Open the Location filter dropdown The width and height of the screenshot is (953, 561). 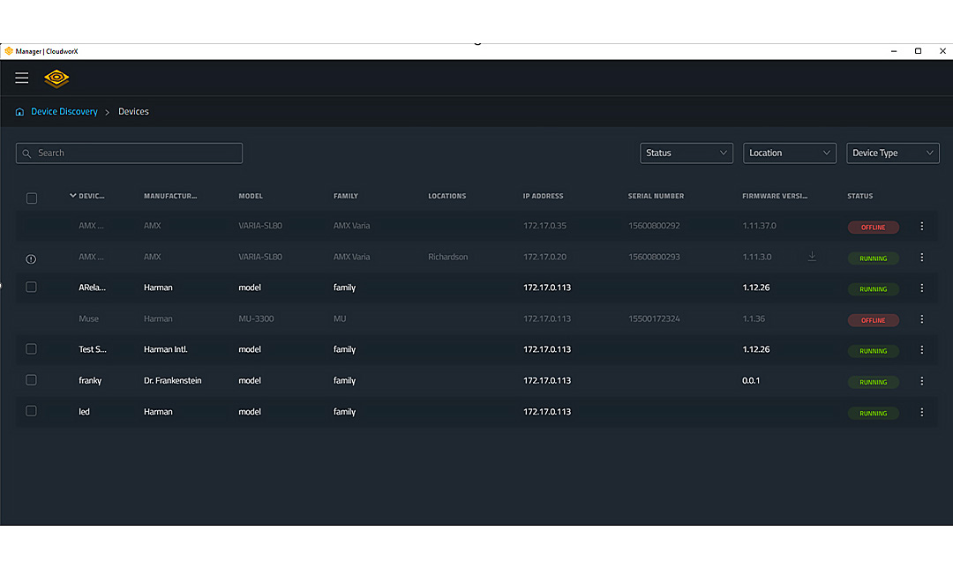coord(790,153)
